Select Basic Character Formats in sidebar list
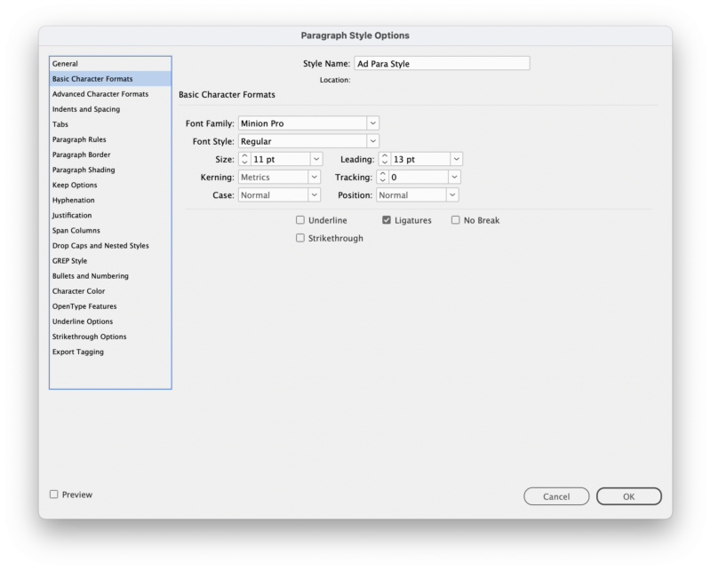This screenshot has width=711, height=570. [110, 79]
